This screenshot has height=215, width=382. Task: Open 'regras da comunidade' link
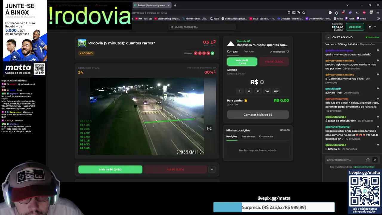coord(363,167)
